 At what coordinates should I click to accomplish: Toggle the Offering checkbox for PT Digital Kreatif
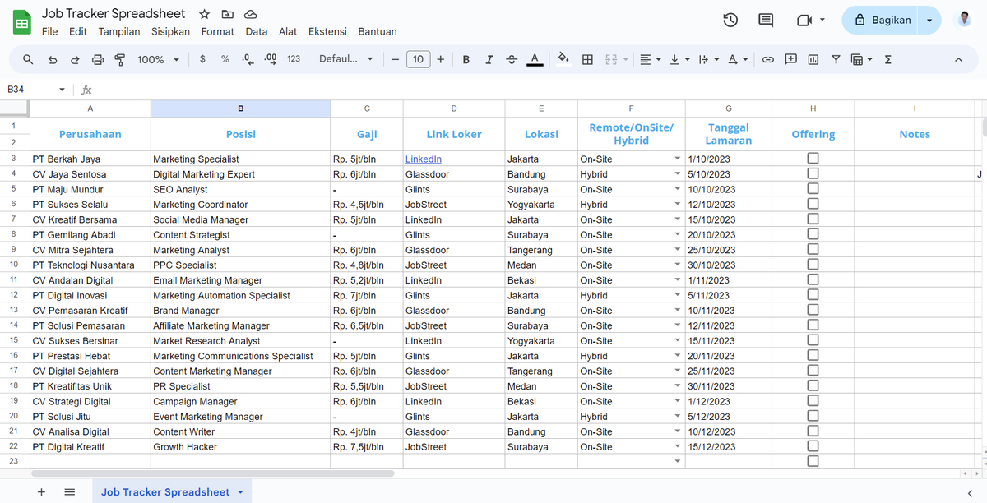[813, 446]
